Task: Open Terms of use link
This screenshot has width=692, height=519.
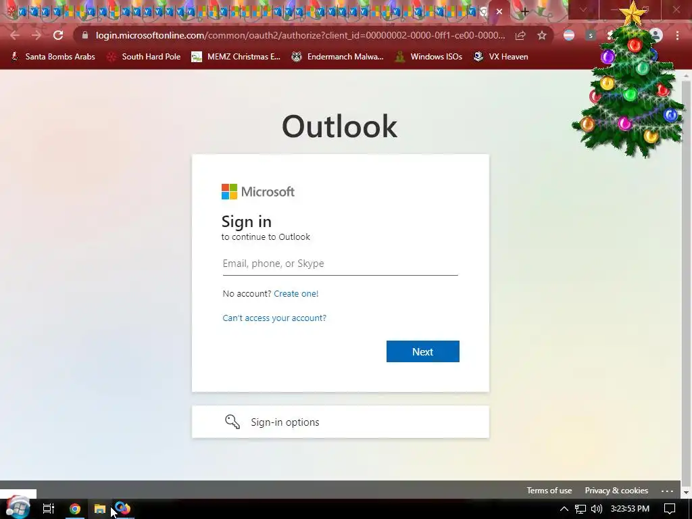Action: tap(549, 491)
